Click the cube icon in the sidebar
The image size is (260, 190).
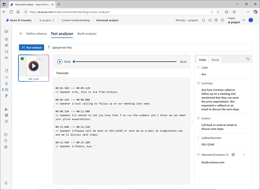click(6, 135)
